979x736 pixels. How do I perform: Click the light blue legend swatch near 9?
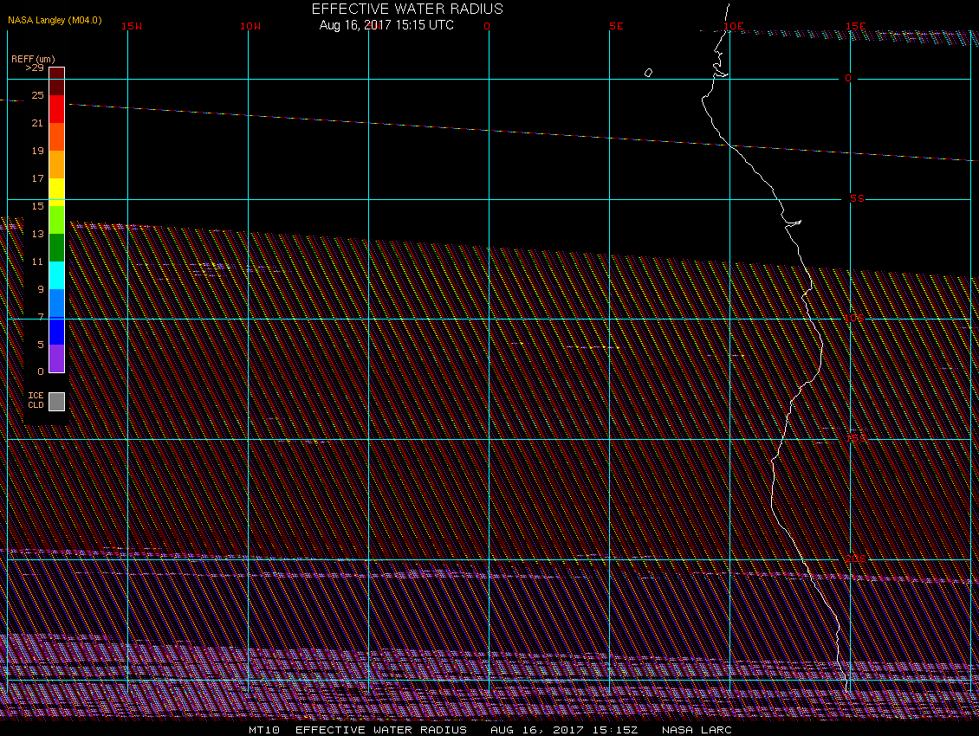tap(57, 303)
